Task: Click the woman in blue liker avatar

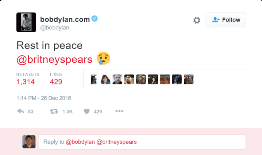Action: (105, 79)
